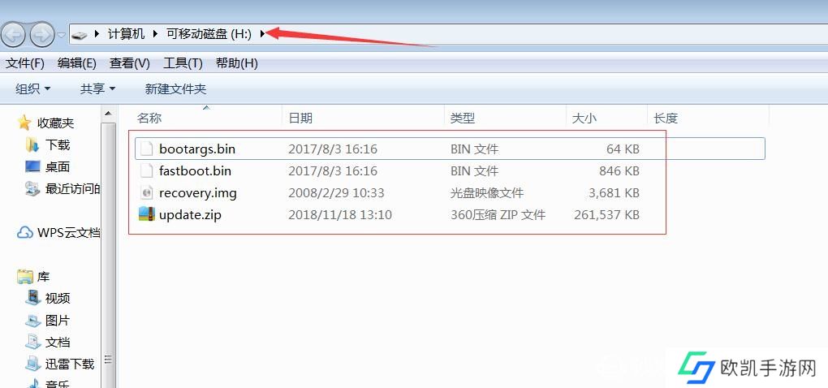
Task: Open the Favorites star in sidebar
Action: tap(24, 123)
